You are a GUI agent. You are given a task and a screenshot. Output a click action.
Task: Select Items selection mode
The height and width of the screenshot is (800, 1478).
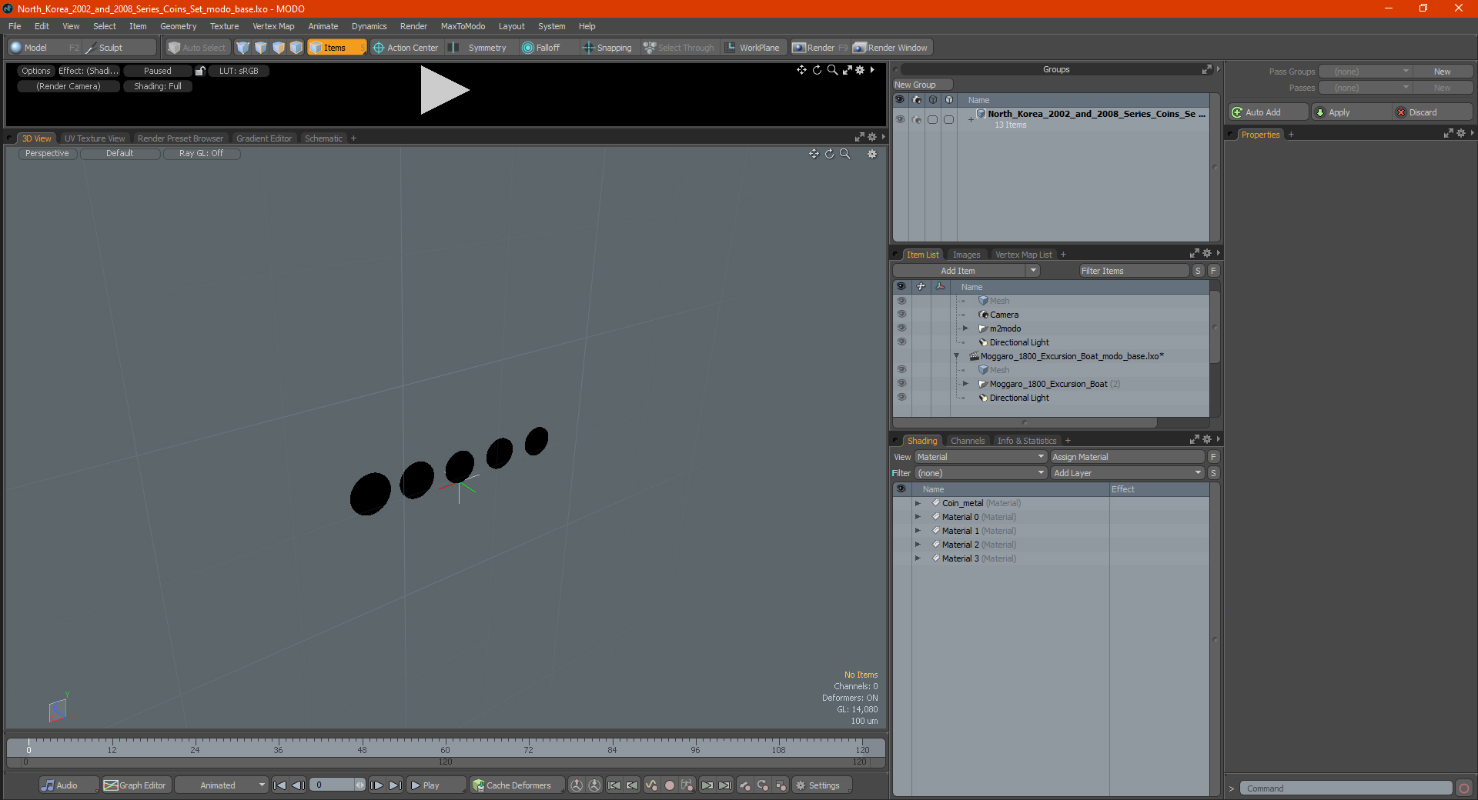(x=336, y=48)
